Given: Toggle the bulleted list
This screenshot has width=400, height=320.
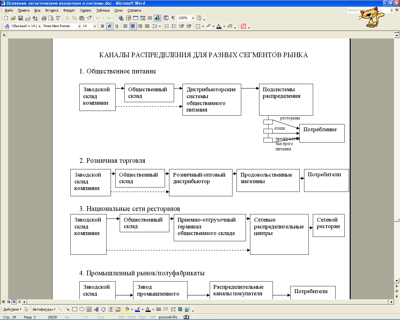Looking at the screenshot, I should pyautogui.click(x=174, y=26).
